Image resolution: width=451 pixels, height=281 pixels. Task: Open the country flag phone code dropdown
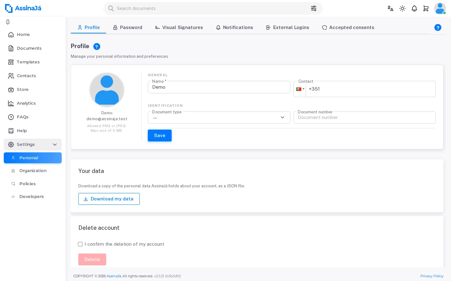pyautogui.click(x=300, y=89)
